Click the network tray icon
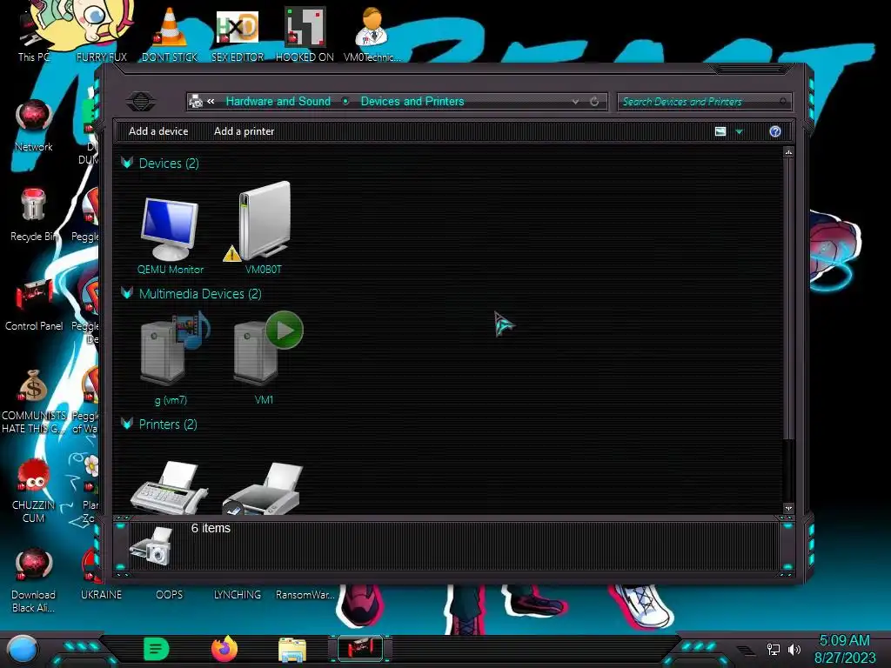Viewport: 891px width, 668px height. click(x=774, y=649)
